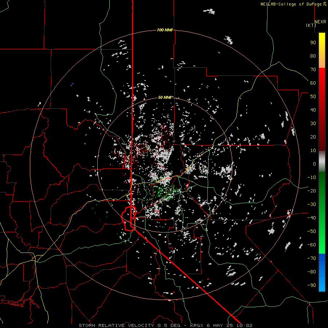Click the "20" value on velocity scale

[x=313, y=137]
